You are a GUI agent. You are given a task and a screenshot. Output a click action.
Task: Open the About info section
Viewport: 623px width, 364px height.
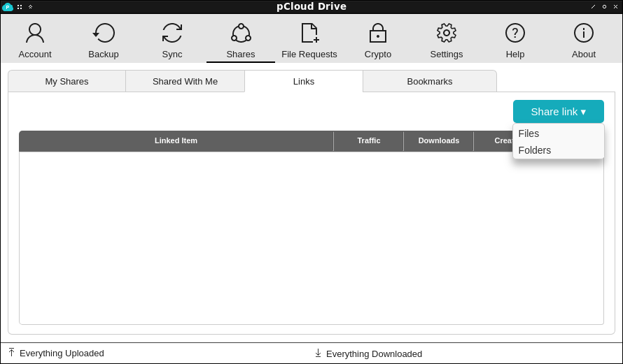[584, 41]
